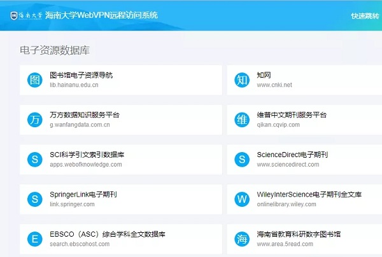Open 万方数据知识服务平台

click(x=85, y=115)
